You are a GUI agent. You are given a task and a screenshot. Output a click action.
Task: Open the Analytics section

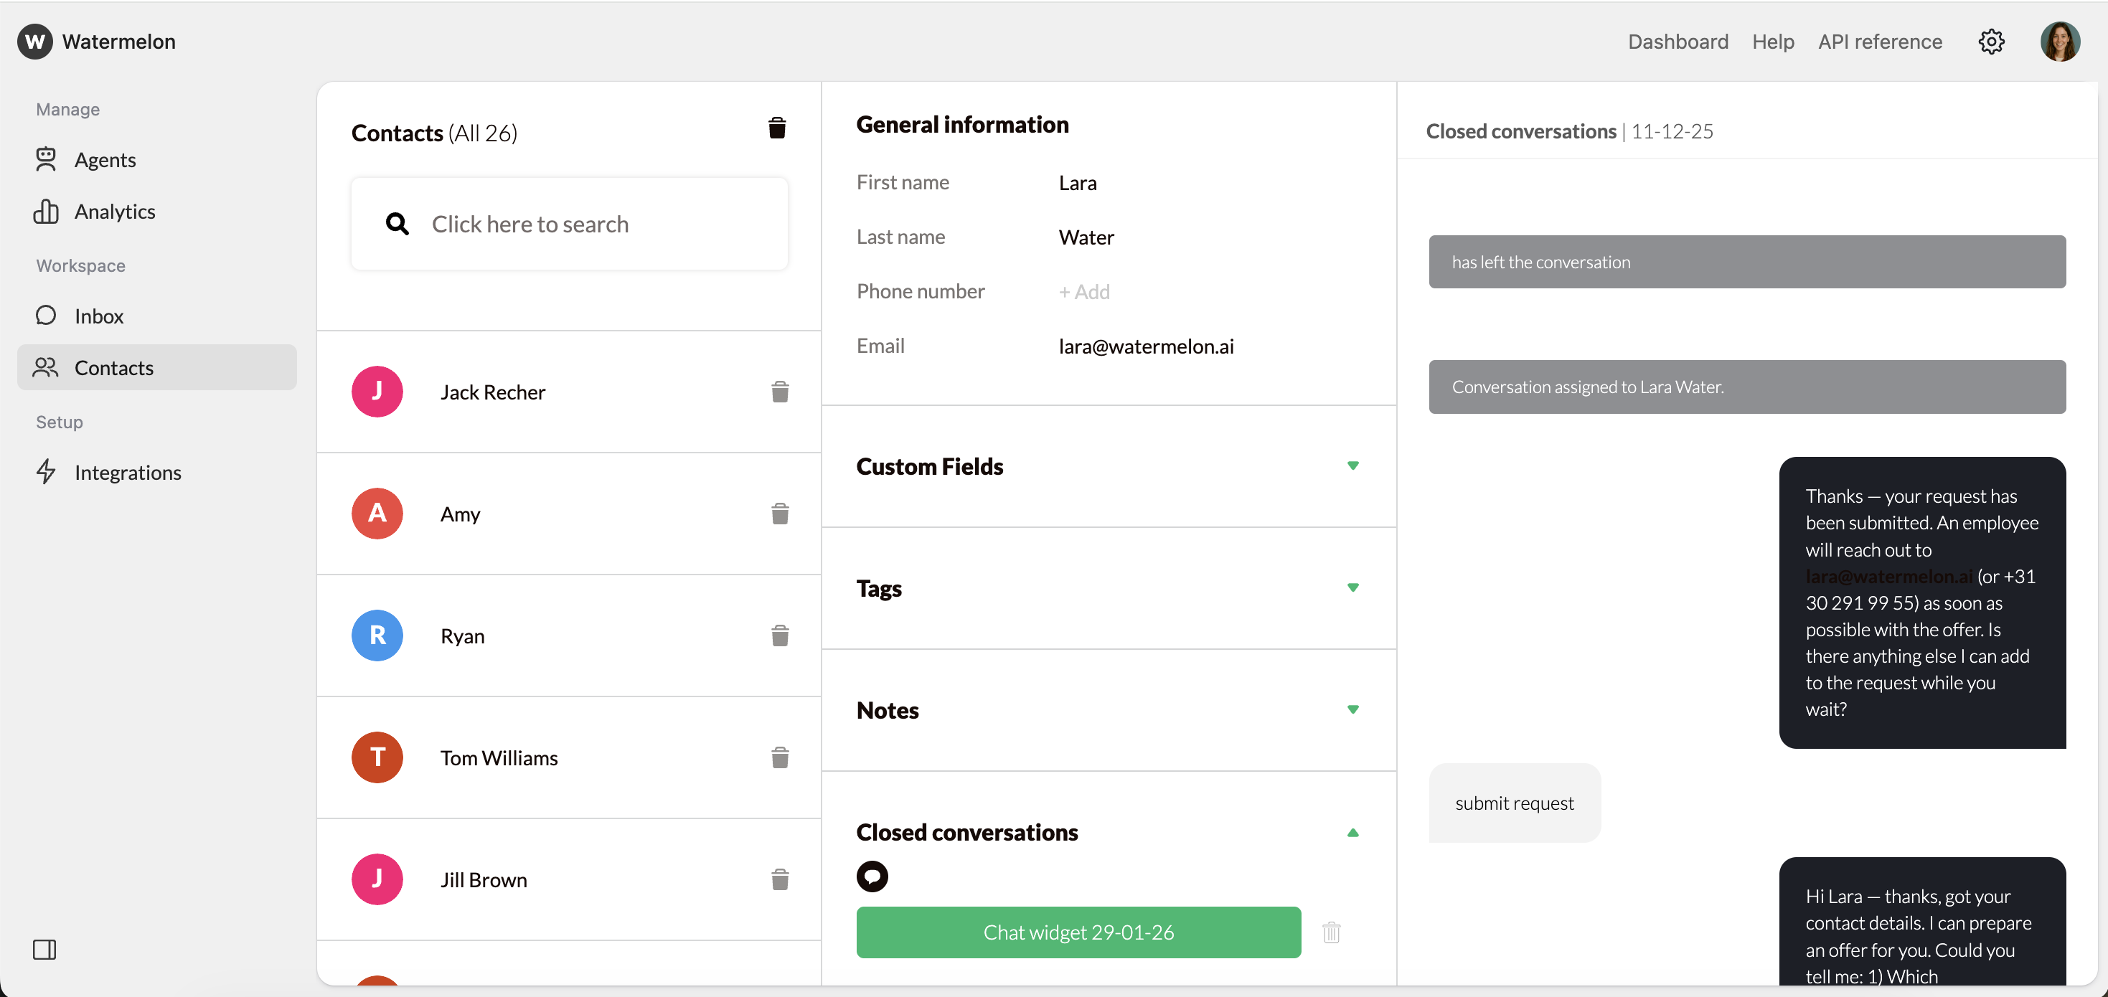(115, 211)
